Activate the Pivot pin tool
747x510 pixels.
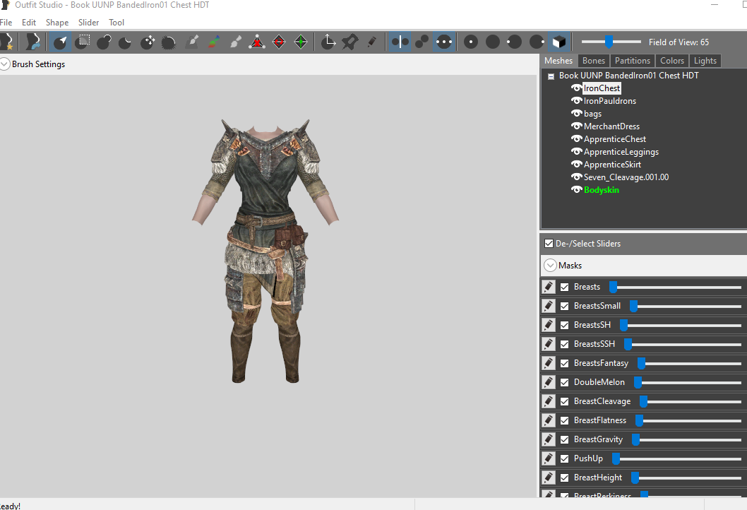pos(350,42)
